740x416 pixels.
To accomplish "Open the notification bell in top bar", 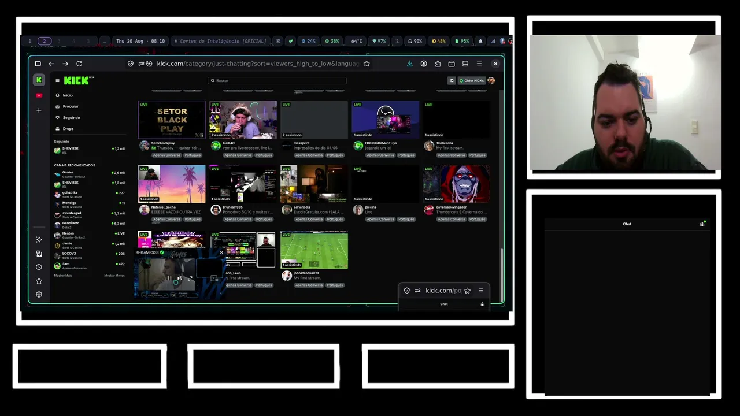I will coord(480,41).
